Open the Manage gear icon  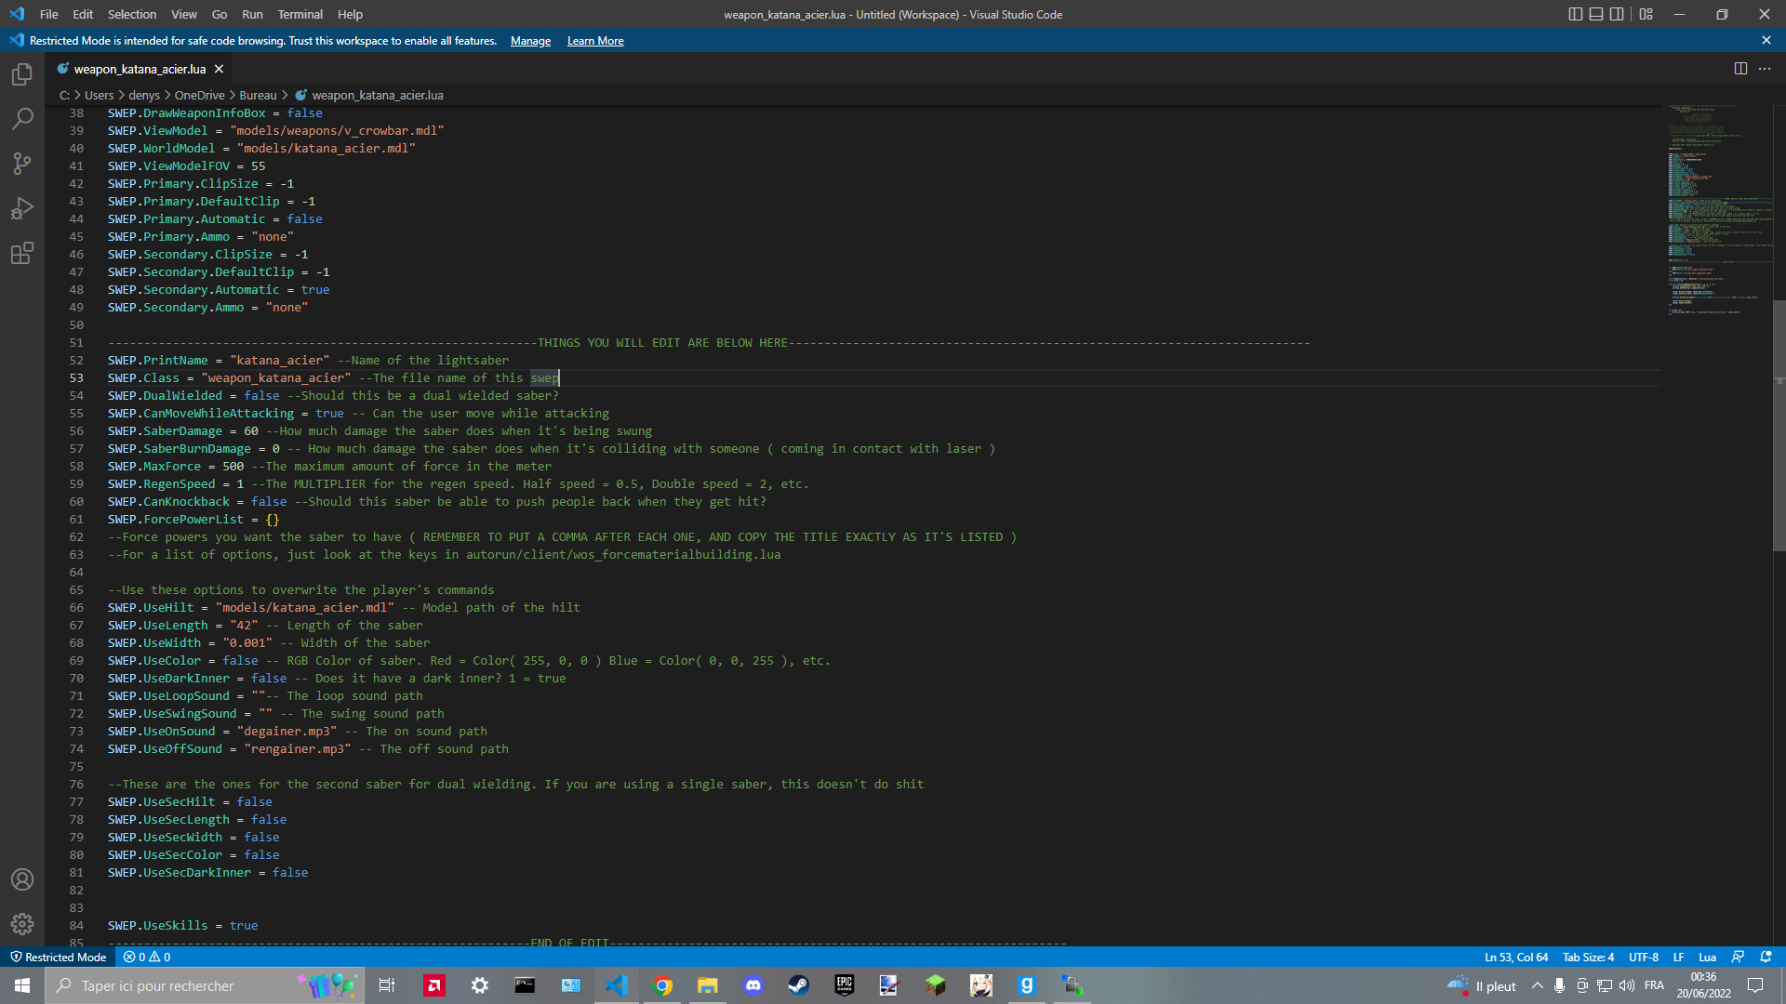tap(22, 924)
